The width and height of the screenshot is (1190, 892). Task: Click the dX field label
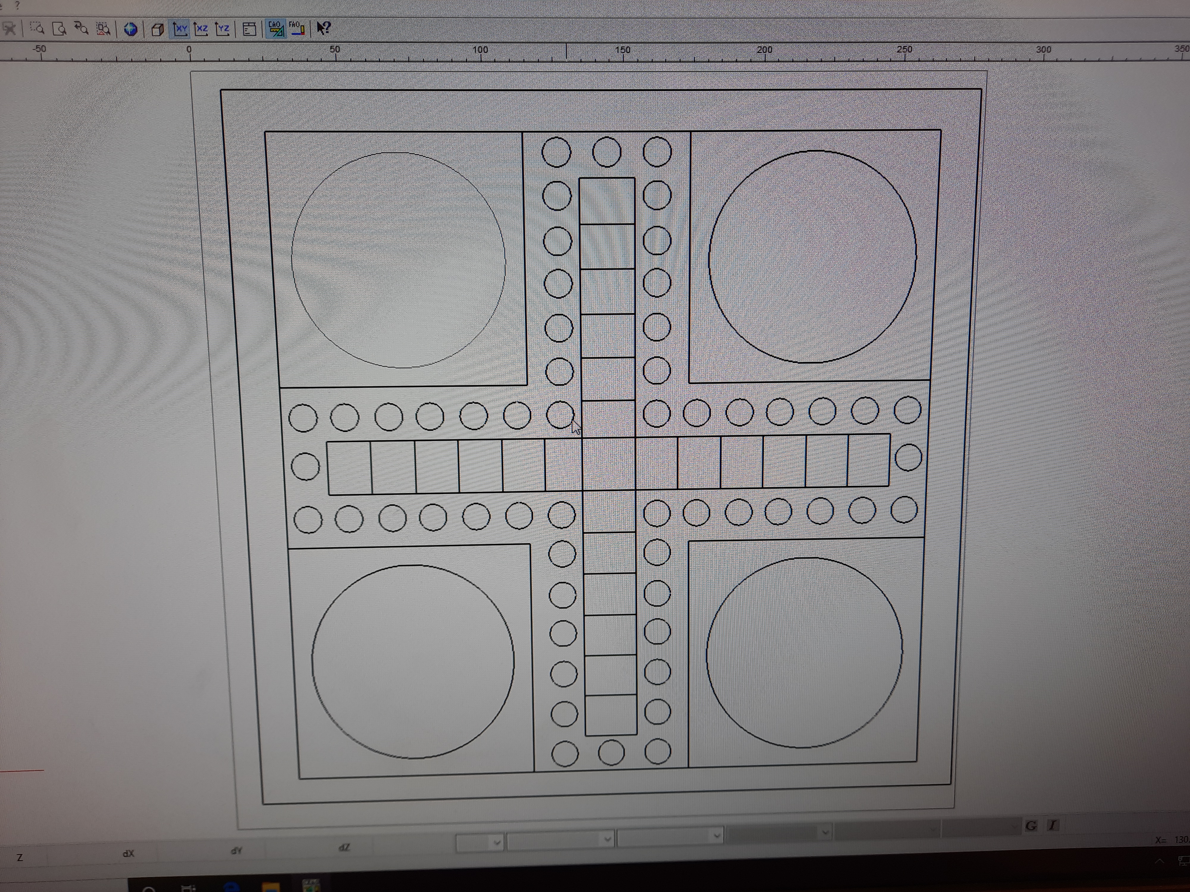click(128, 854)
